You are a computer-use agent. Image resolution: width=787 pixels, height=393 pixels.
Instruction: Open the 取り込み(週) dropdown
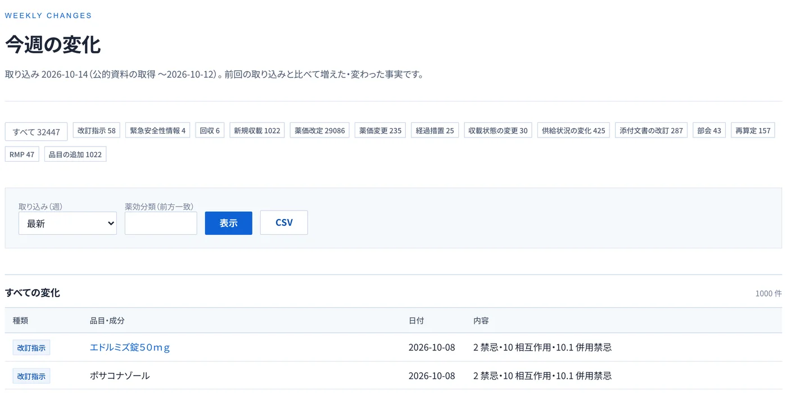point(67,223)
